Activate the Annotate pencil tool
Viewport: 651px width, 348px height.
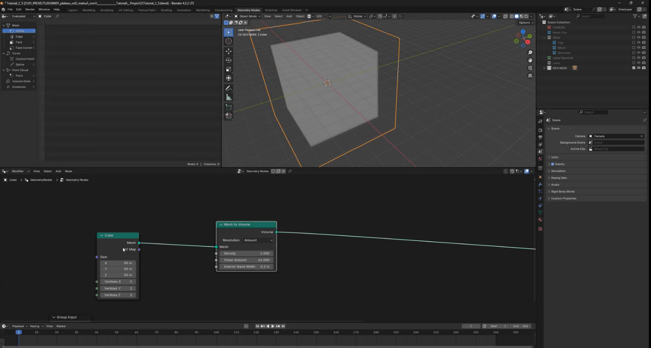[228, 88]
